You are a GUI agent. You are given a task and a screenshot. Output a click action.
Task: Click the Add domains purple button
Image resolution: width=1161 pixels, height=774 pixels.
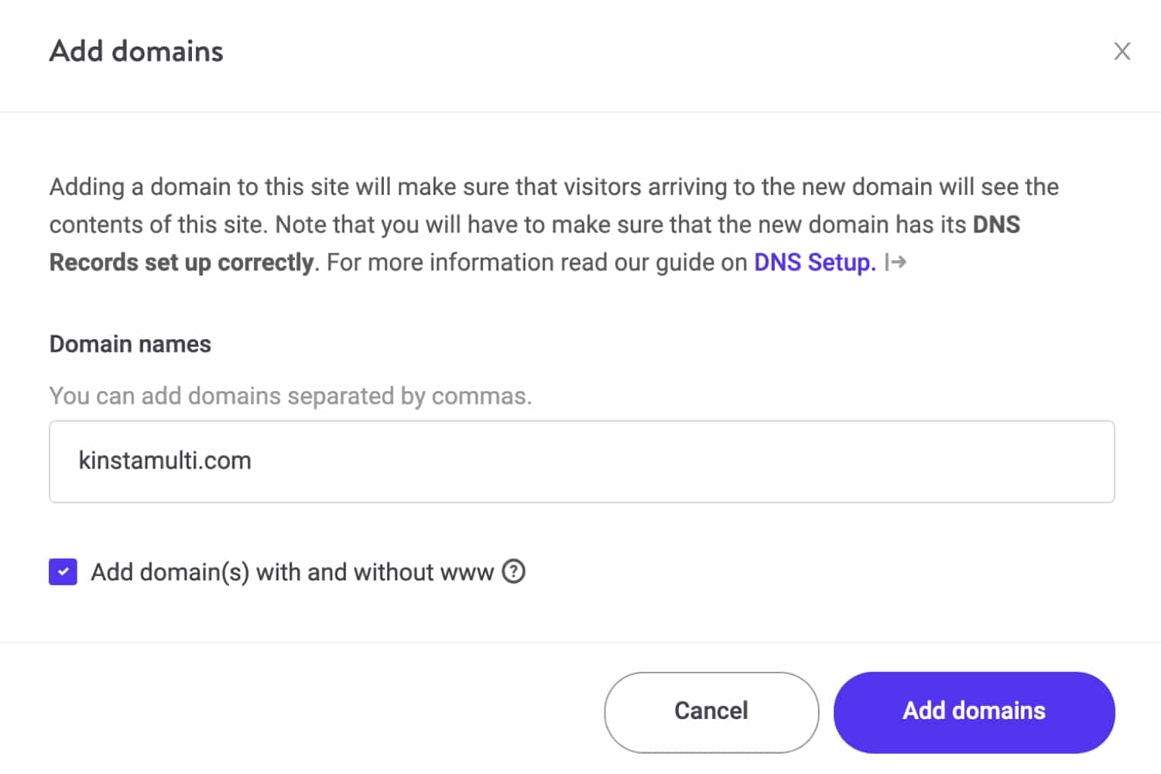coord(974,711)
